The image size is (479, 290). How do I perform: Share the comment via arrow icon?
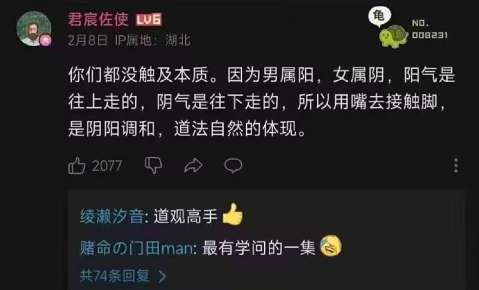tap(193, 166)
